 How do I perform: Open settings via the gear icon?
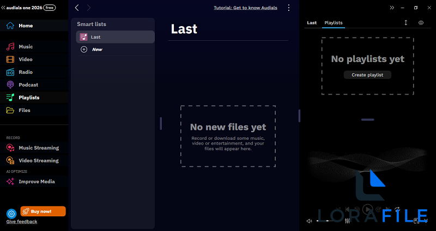(11, 214)
